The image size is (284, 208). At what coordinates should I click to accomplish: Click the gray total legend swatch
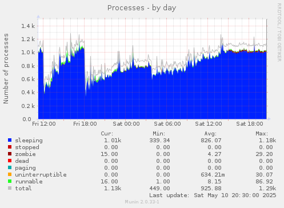pos(10,188)
